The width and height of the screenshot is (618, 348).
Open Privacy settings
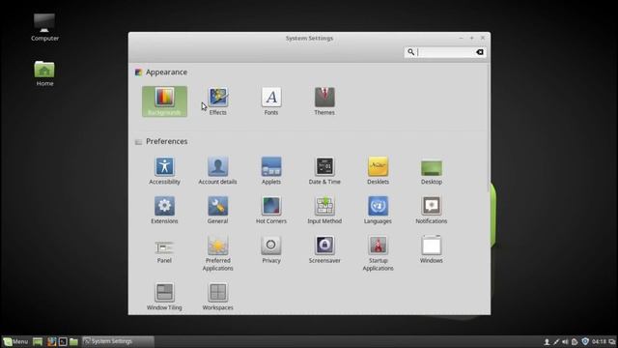[271, 249]
